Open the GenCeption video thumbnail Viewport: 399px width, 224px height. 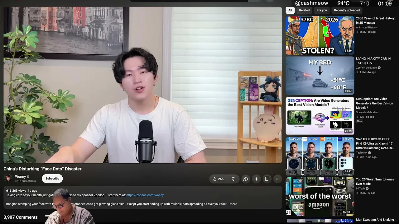pyautogui.click(x=320, y=116)
